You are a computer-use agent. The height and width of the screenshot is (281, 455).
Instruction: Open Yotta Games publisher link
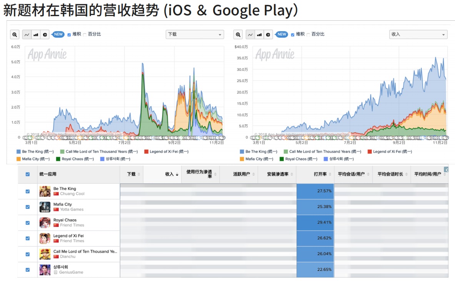pyautogui.click(x=72, y=210)
